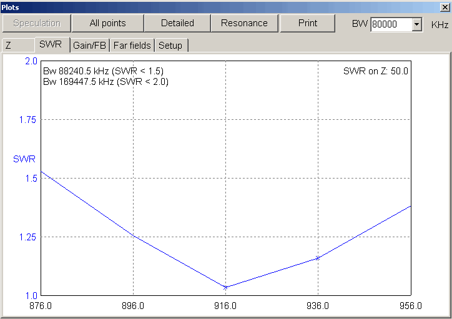Open the Setup tab
The height and width of the screenshot is (319, 452).
[171, 46]
